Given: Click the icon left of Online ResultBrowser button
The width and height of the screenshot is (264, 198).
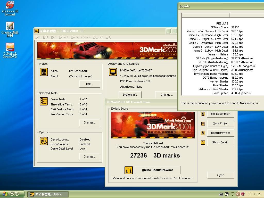Looking at the screenshot, I should point(128,170).
